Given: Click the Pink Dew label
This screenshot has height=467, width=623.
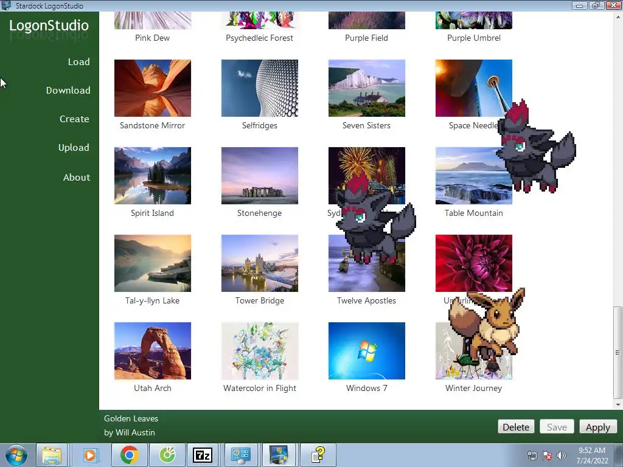Looking at the screenshot, I should 153,38.
